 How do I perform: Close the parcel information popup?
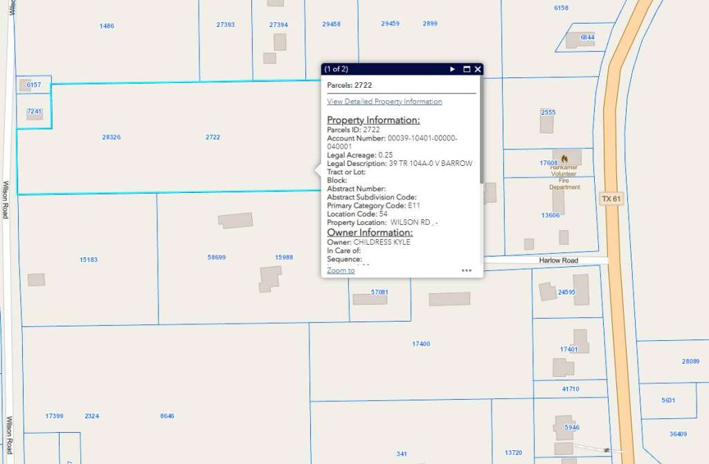(x=477, y=69)
